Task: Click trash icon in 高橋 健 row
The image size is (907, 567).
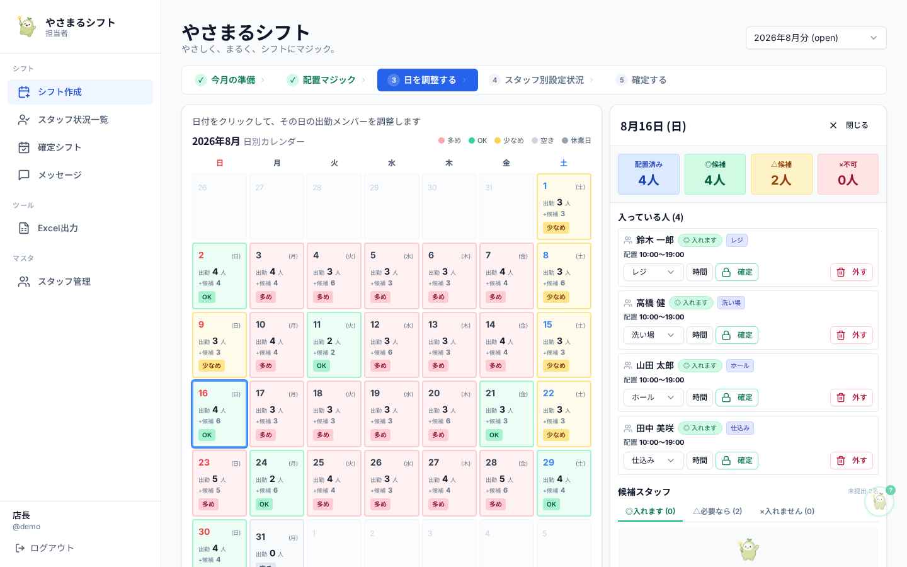Action: 841,335
